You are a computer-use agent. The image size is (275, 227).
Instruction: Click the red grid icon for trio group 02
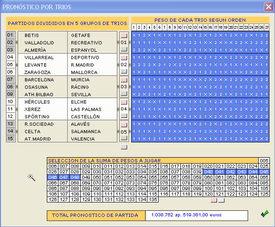coord(124,58)
